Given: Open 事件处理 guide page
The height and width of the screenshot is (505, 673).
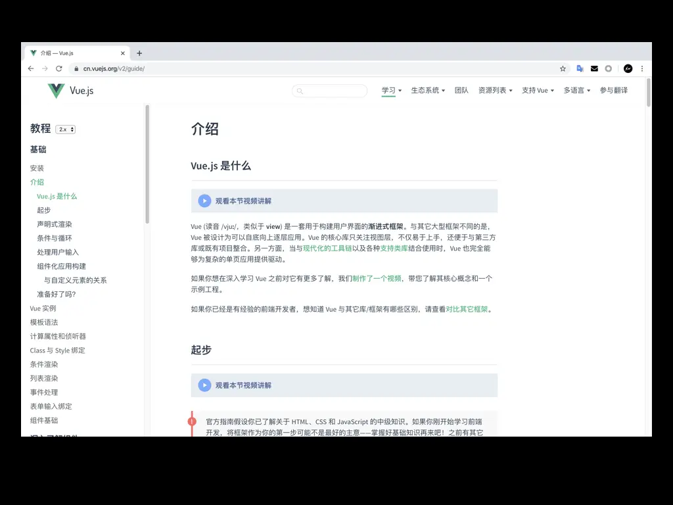Looking at the screenshot, I should pos(44,393).
